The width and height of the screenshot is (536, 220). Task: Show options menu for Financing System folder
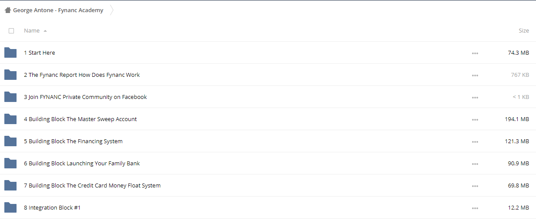point(475,141)
